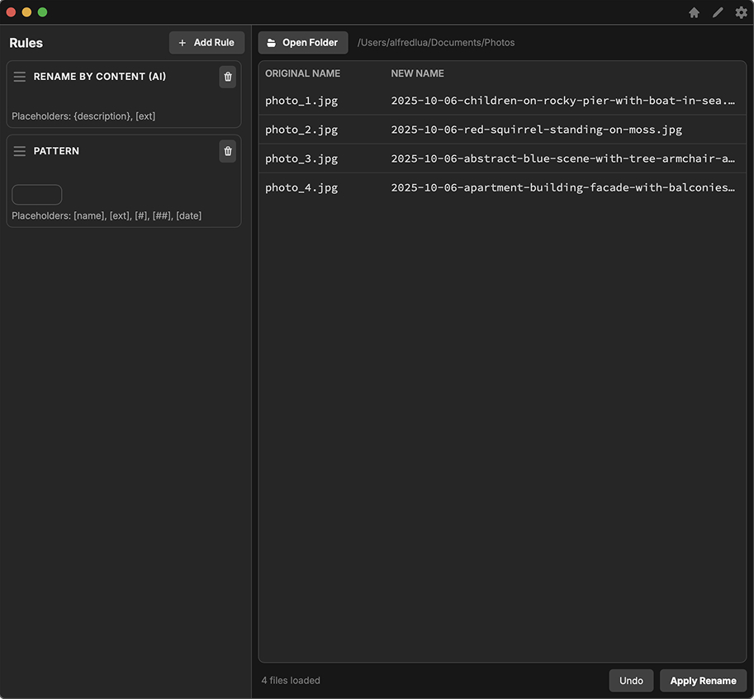Select the photo_1.jpg file row

coord(301,101)
